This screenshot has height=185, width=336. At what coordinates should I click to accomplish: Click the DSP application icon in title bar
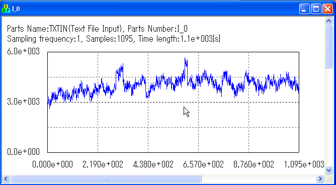point(6,9)
